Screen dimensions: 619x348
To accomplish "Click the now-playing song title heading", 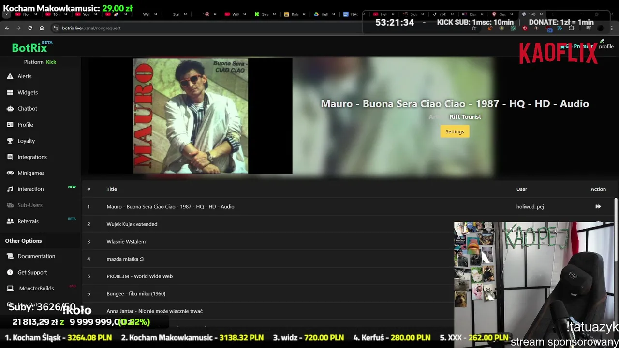I will coord(455,104).
